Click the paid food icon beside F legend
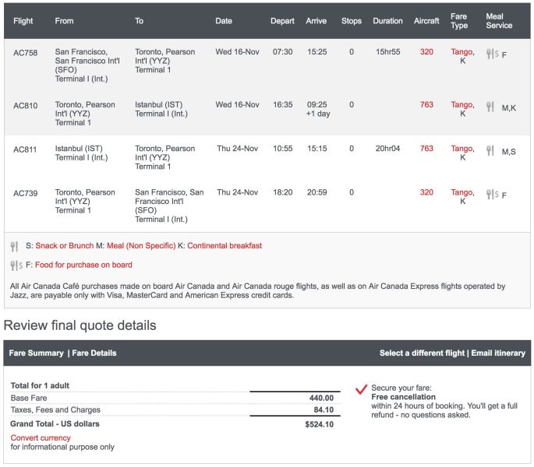The height and width of the screenshot is (467, 534). click(x=16, y=265)
